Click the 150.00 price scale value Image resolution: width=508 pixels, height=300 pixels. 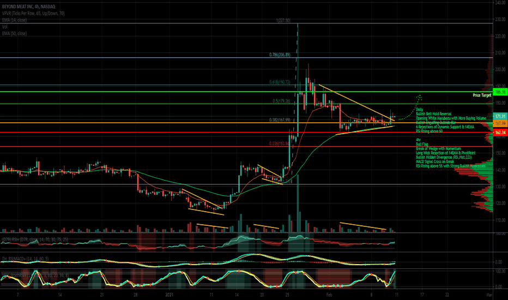(x=500, y=153)
